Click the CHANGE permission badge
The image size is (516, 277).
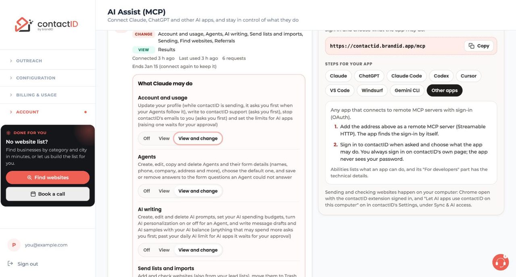144,34
